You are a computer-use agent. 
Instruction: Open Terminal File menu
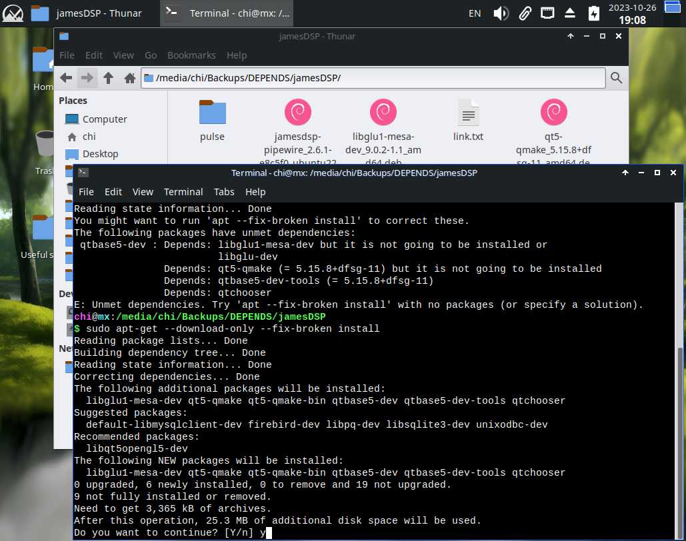[86, 192]
